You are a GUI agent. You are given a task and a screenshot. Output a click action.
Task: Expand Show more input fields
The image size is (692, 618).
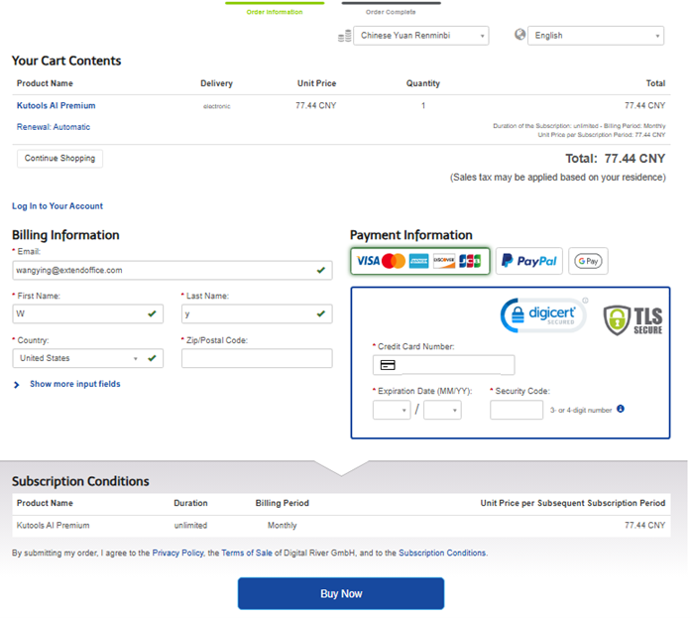click(x=74, y=384)
